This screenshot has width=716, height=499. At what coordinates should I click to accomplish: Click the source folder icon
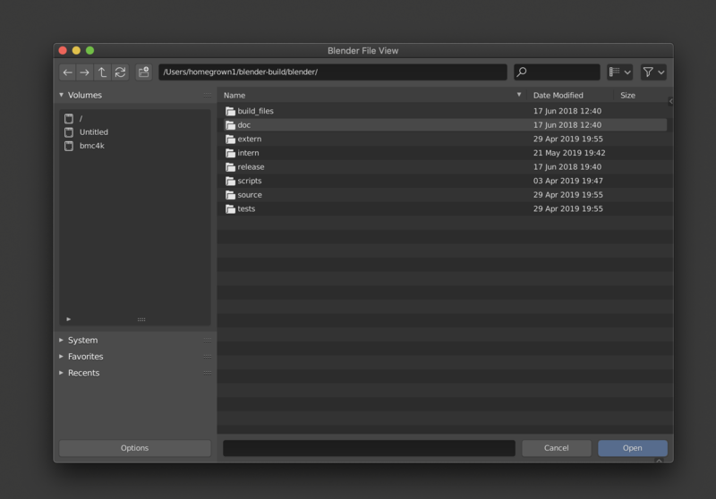coord(230,195)
